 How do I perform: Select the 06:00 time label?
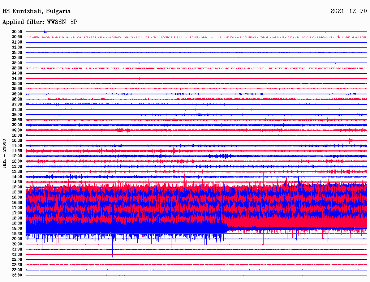(x=17, y=94)
